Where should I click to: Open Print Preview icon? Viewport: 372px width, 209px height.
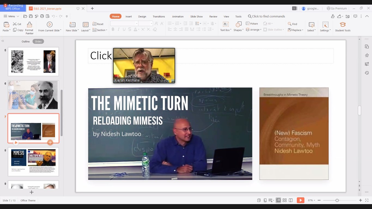(x=48, y=16)
